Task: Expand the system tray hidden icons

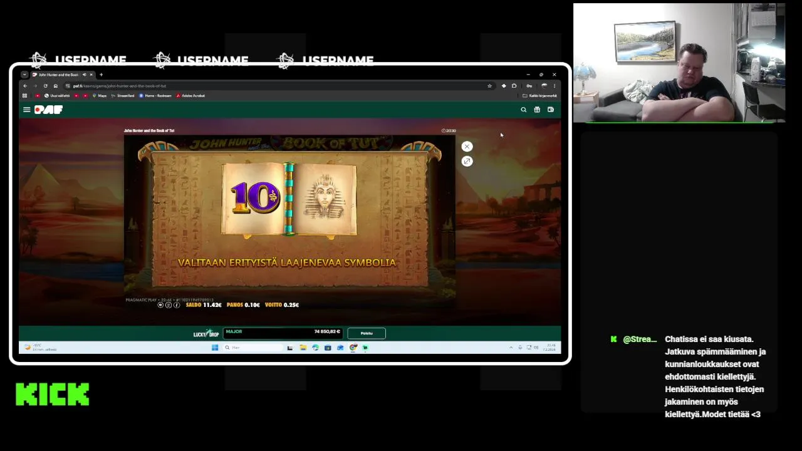Action: [x=511, y=348]
